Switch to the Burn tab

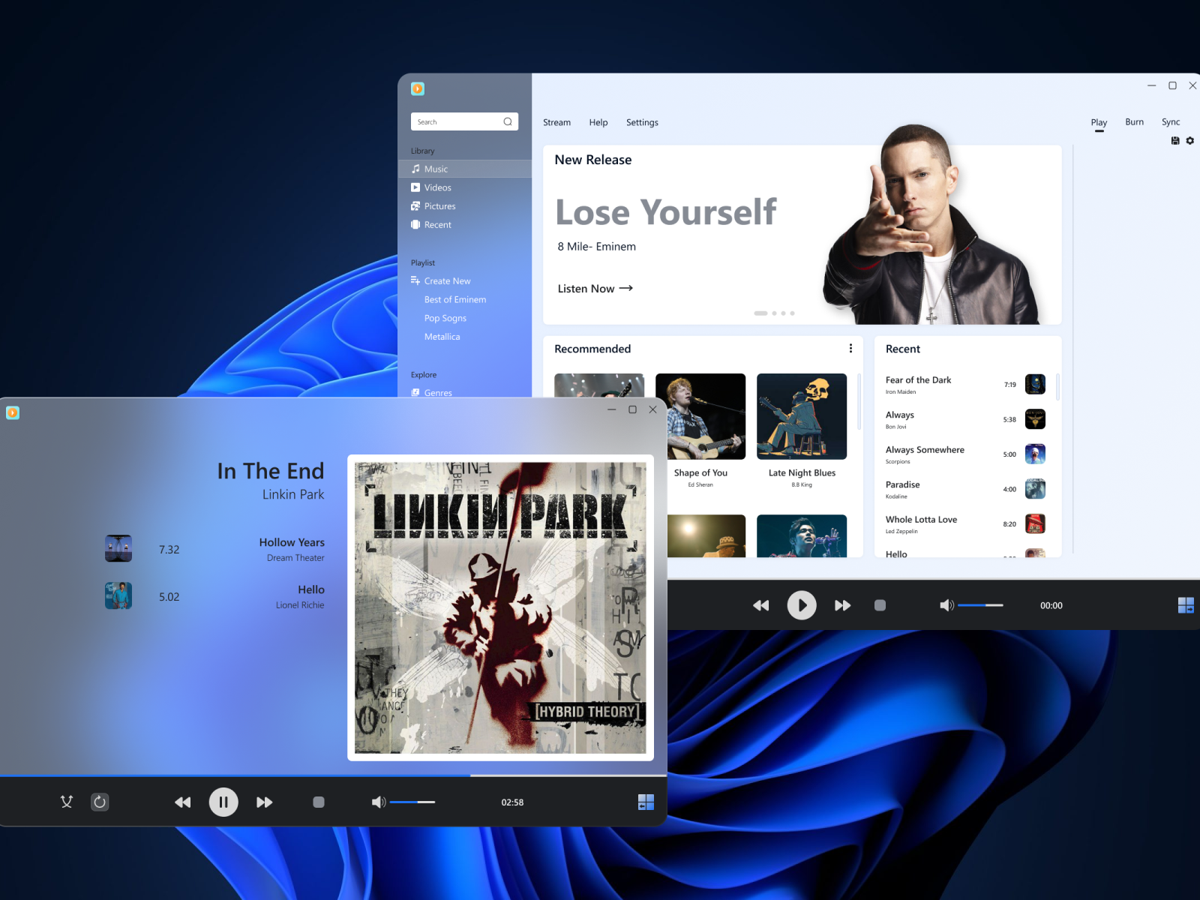tap(1134, 121)
